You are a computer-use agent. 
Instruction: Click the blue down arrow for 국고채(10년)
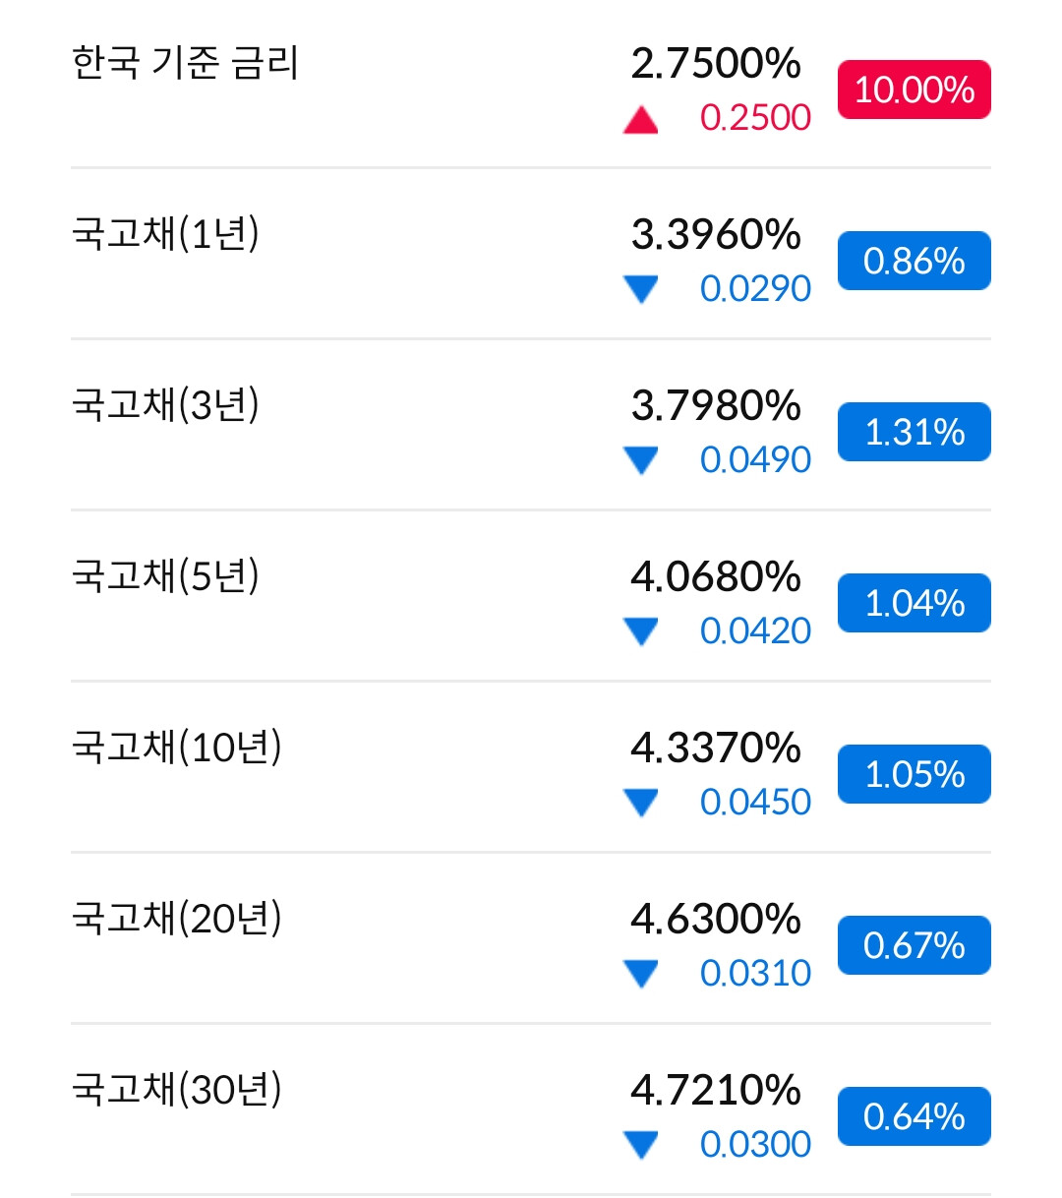[x=641, y=803]
